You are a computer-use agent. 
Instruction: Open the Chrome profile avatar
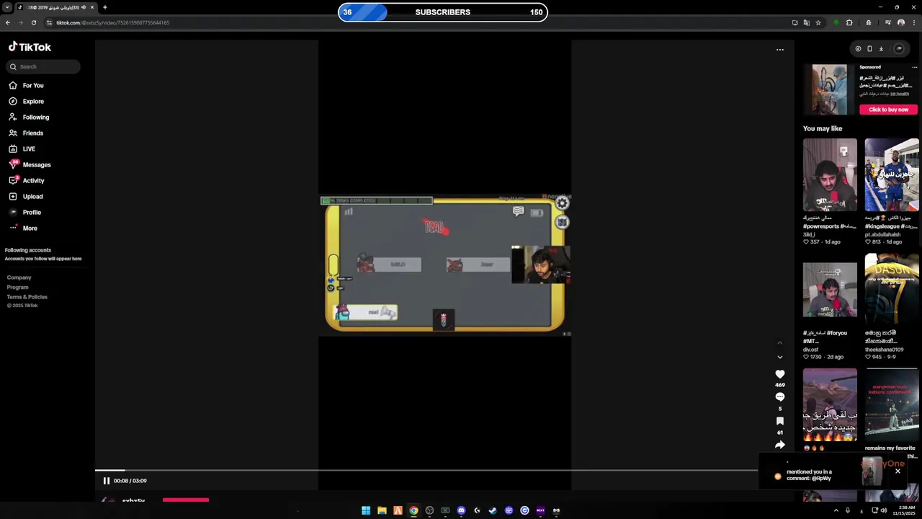(x=901, y=22)
